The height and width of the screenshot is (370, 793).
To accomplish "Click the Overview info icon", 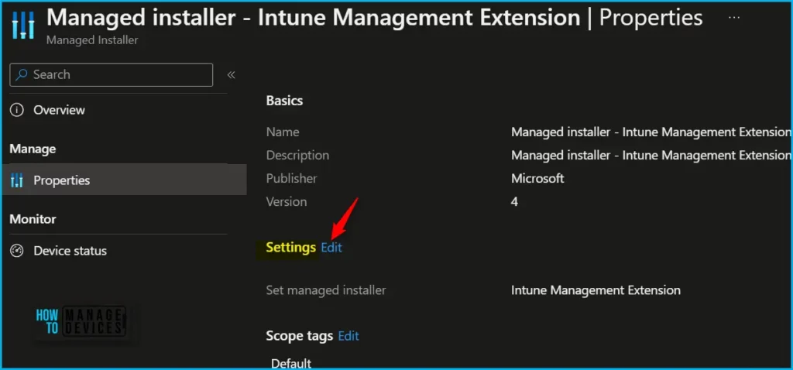I will coord(17,110).
